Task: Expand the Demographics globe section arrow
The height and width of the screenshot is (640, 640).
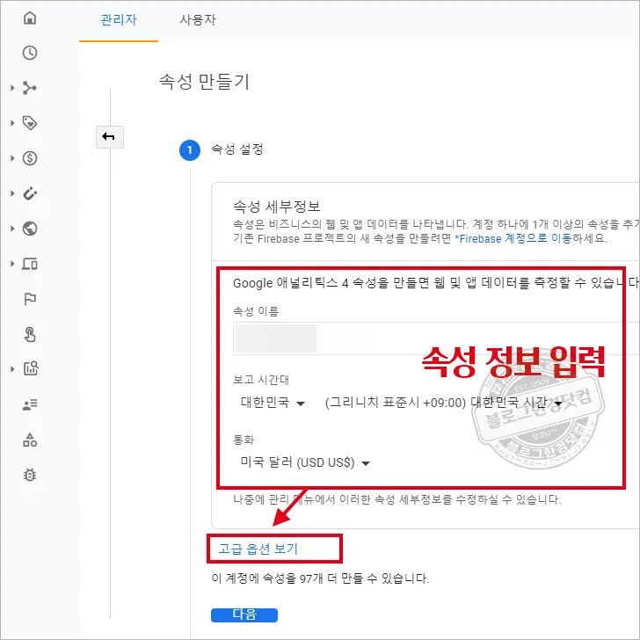Action: (12, 229)
